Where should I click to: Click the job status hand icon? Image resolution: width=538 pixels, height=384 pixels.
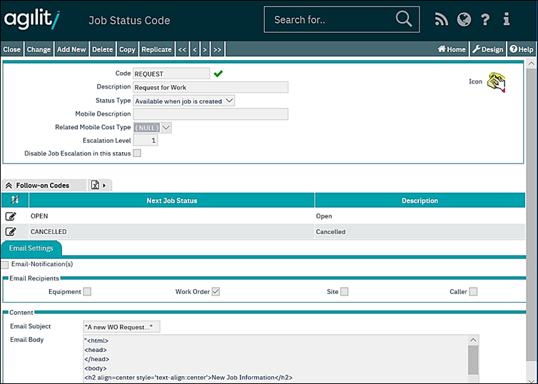tap(497, 83)
